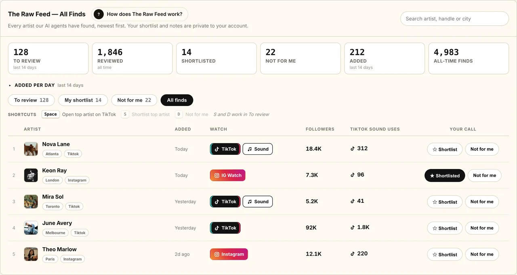Open Theo Marlow's avatar thumbnail
The height and width of the screenshot is (275, 517).
(31, 254)
